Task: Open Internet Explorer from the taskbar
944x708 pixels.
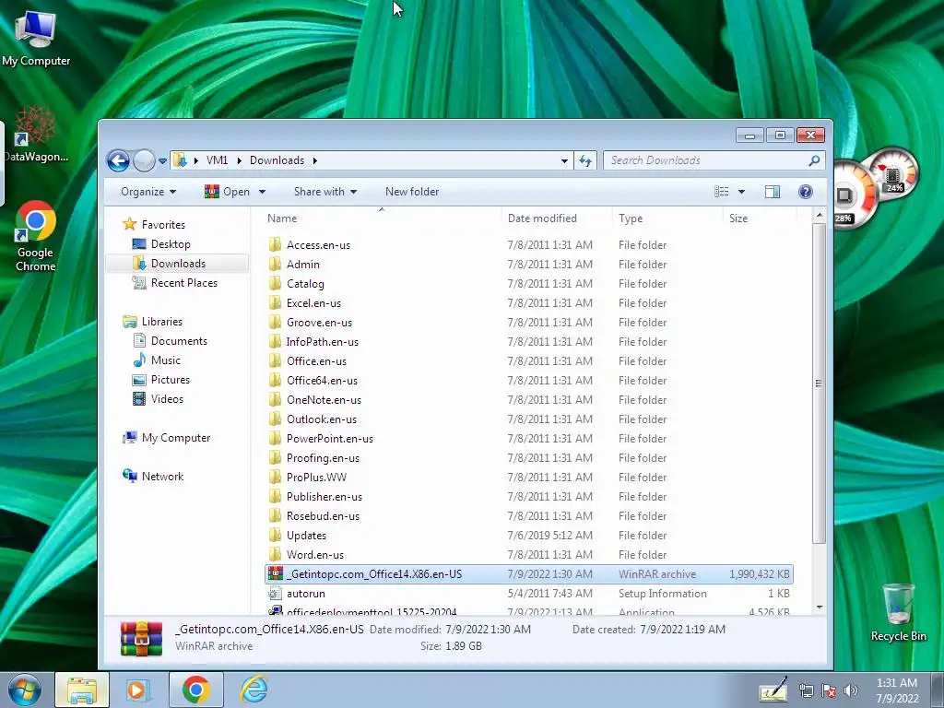Action: pyautogui.click(x=254, y=690)
